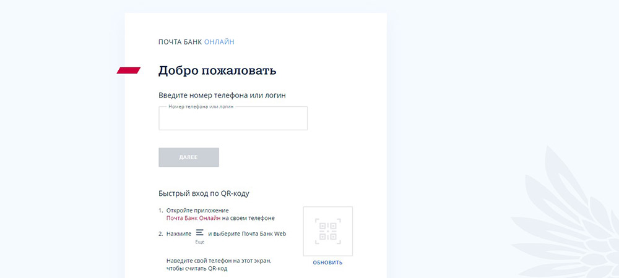This screenshot has height=278, width=619.
Task: Click the phone number or login input field
Action: (x=233, y=119)
